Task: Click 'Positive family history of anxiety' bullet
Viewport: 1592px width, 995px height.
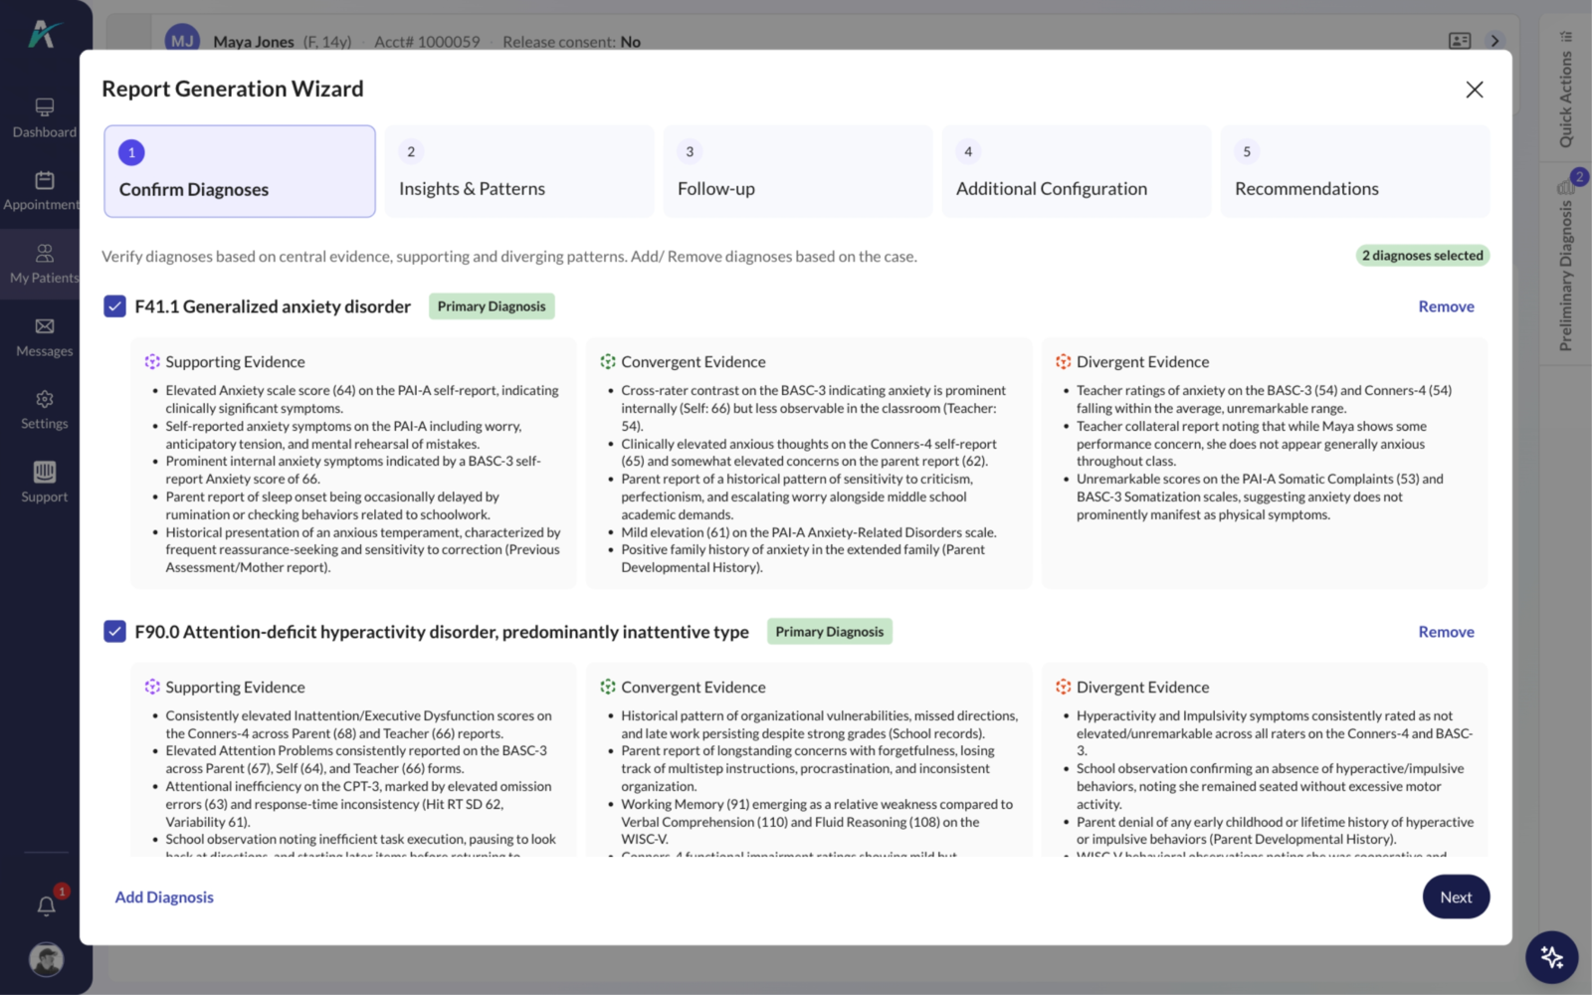Action: pyautogui.click(x=803, y=558)
